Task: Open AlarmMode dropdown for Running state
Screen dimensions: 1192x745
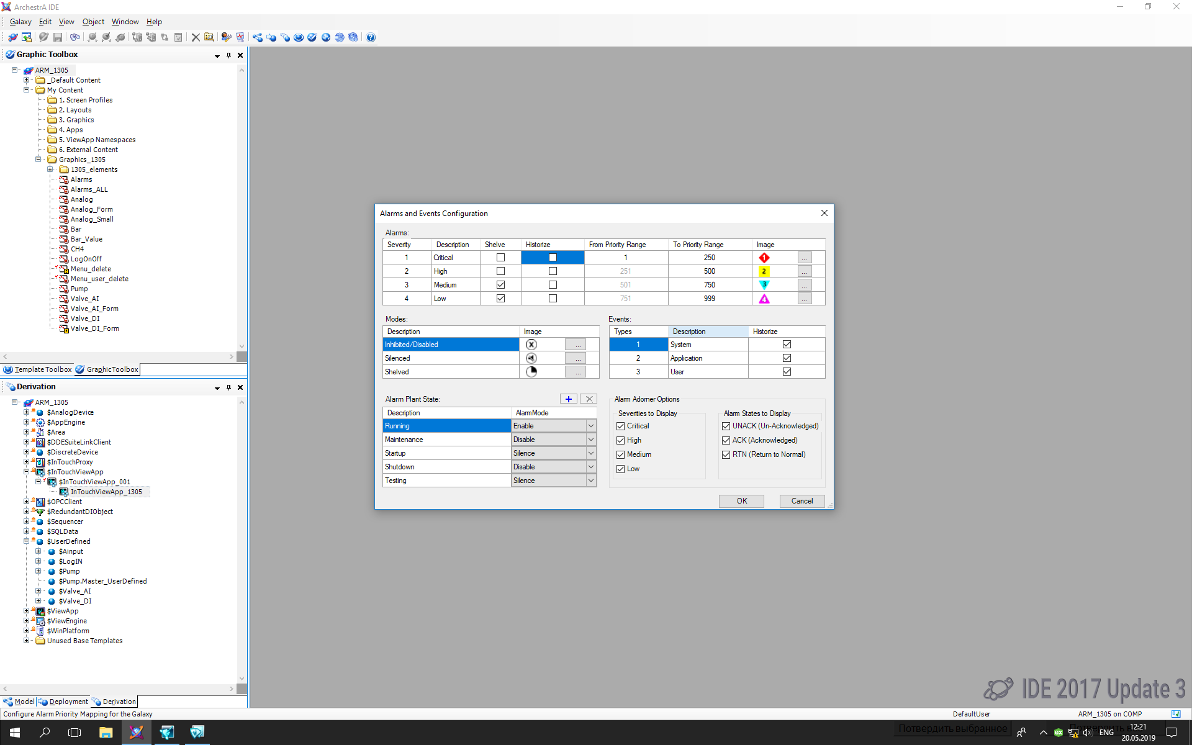Action: (590, 426)
